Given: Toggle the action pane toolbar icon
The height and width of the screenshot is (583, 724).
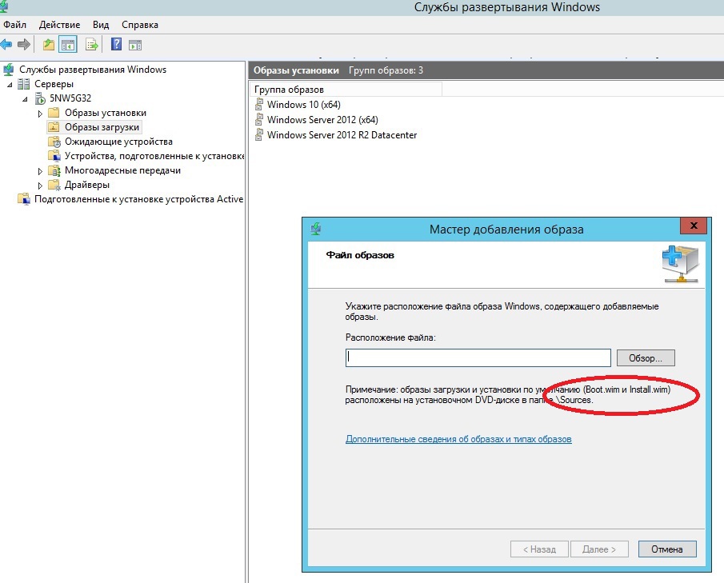Looking at the screenshot, I should pyautogui.click(x=135, y=45).
